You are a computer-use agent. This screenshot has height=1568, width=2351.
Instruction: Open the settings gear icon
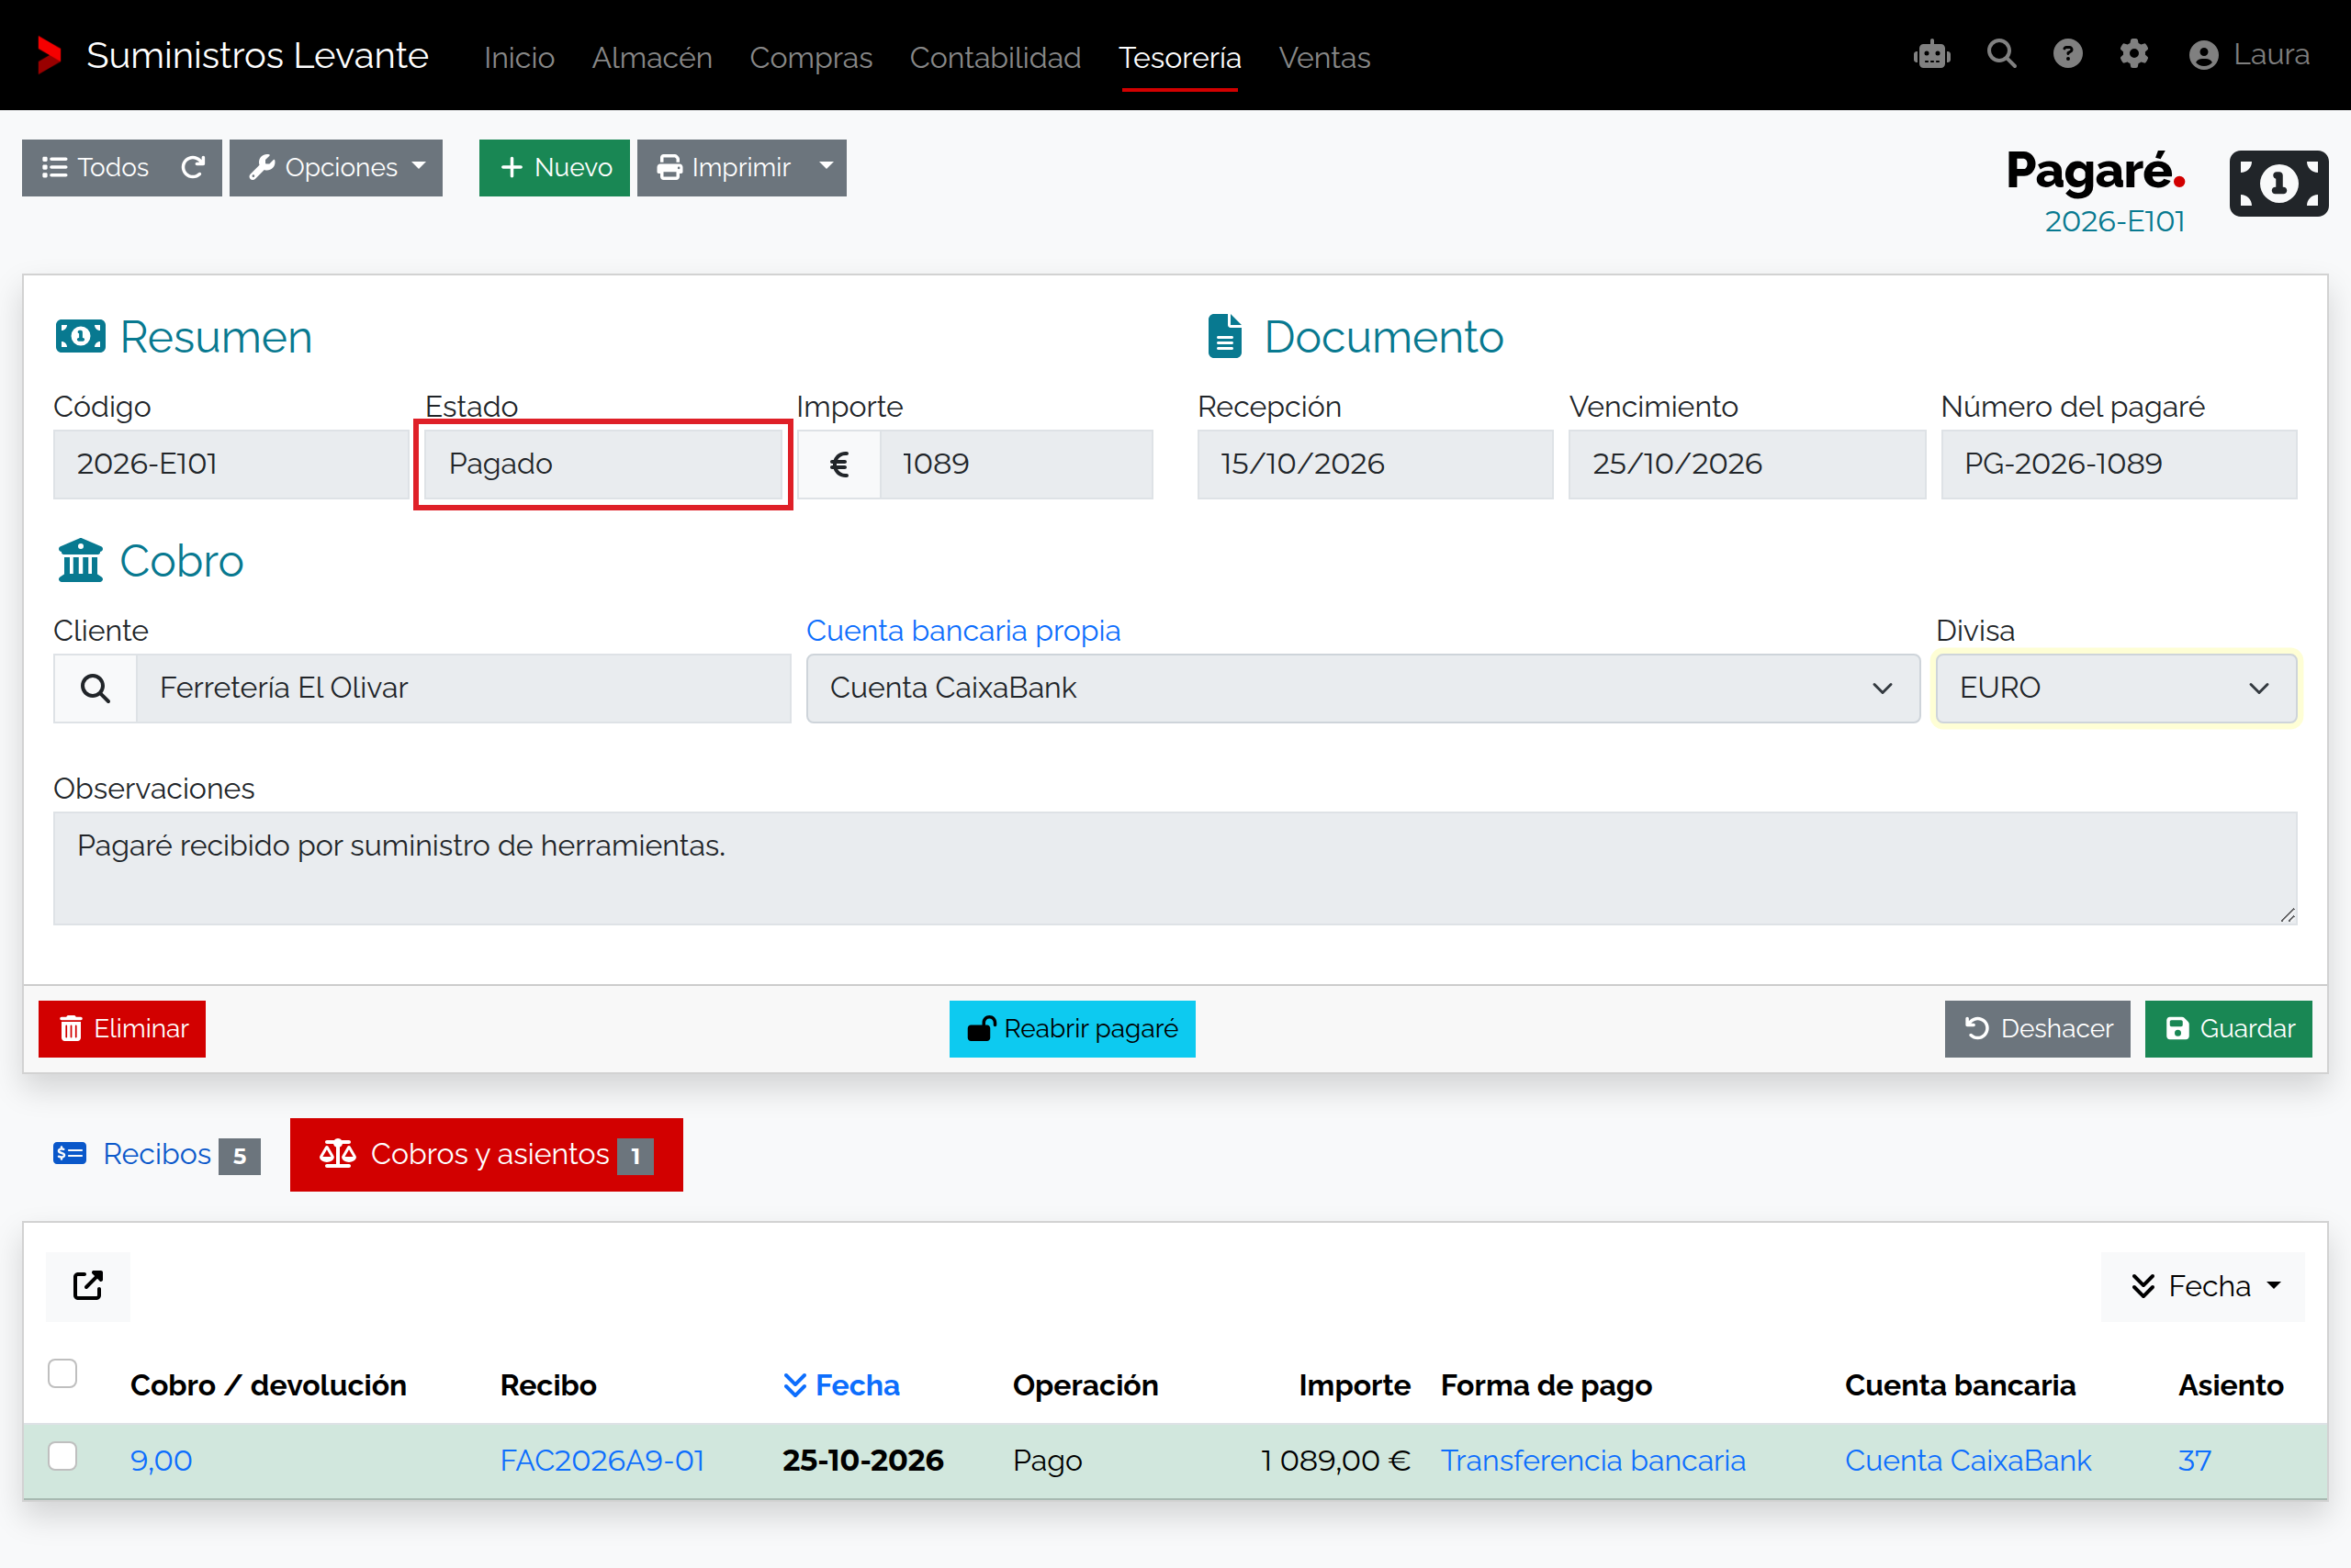pos(2133,54)
